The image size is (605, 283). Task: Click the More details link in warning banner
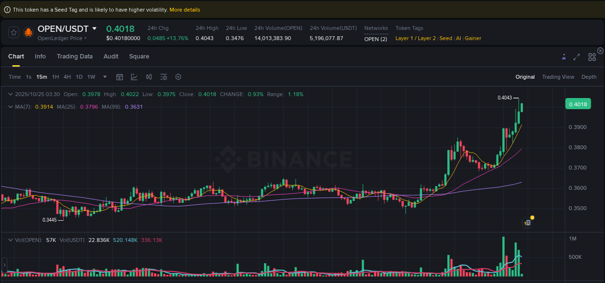click(x=184, y=9)
